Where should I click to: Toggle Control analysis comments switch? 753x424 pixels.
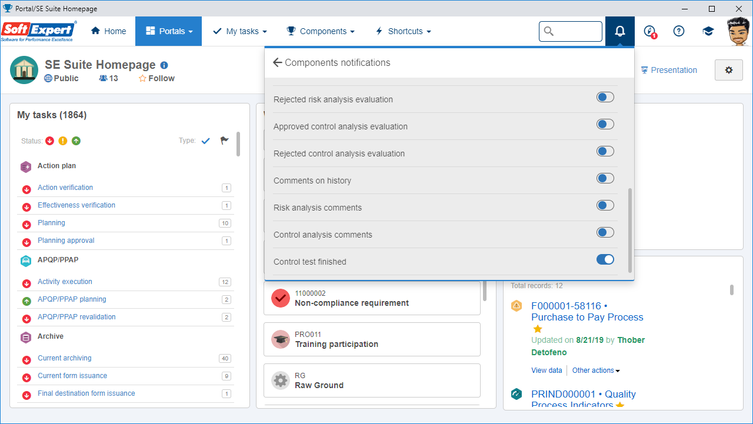coord(605,232)
